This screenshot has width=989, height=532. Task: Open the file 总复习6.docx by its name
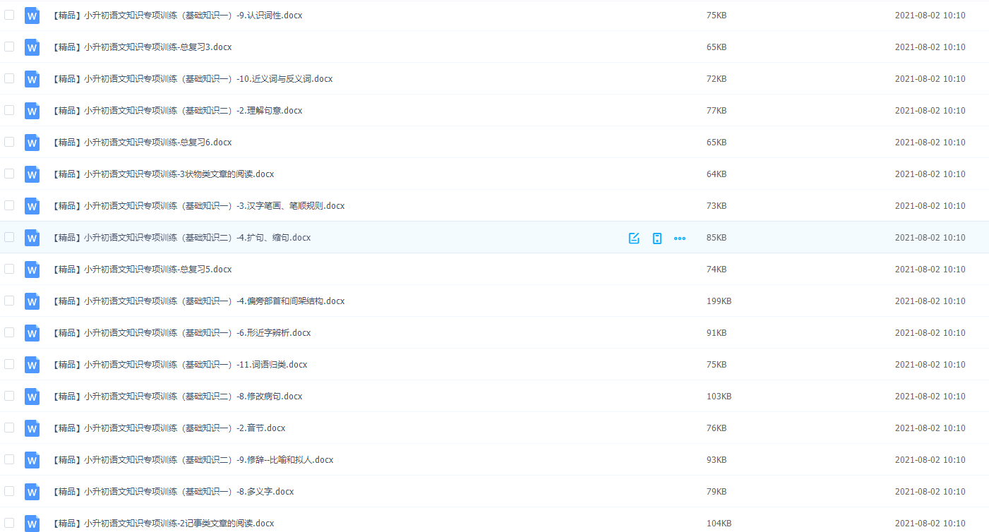click(x=141, y=142)
